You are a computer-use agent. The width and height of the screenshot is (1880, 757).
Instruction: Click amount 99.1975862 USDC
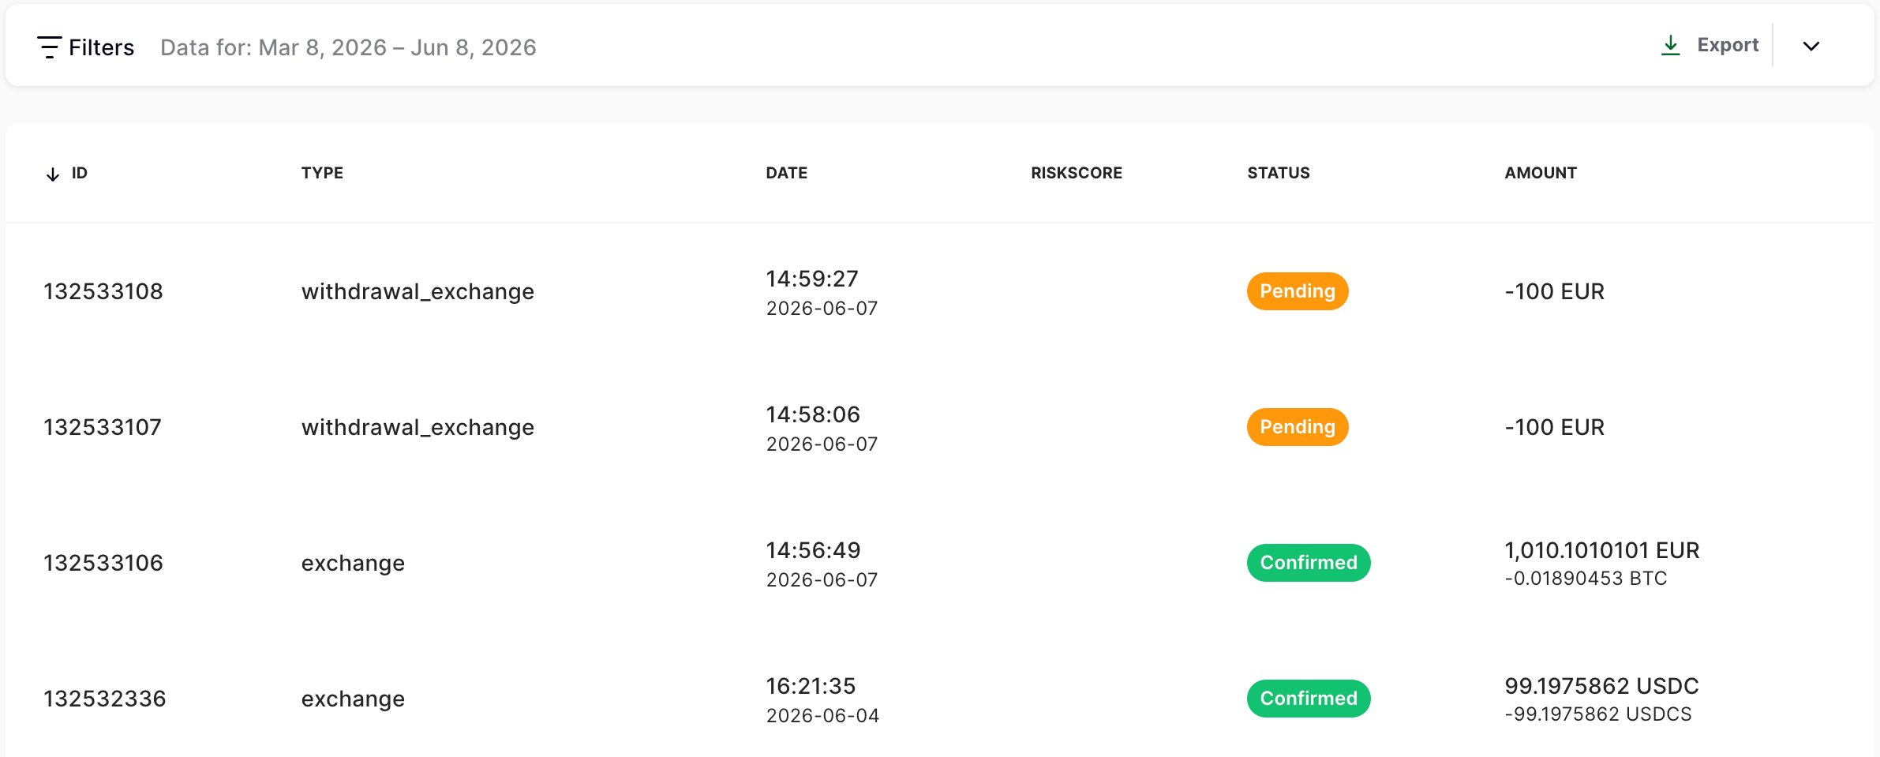(1601, 686)
